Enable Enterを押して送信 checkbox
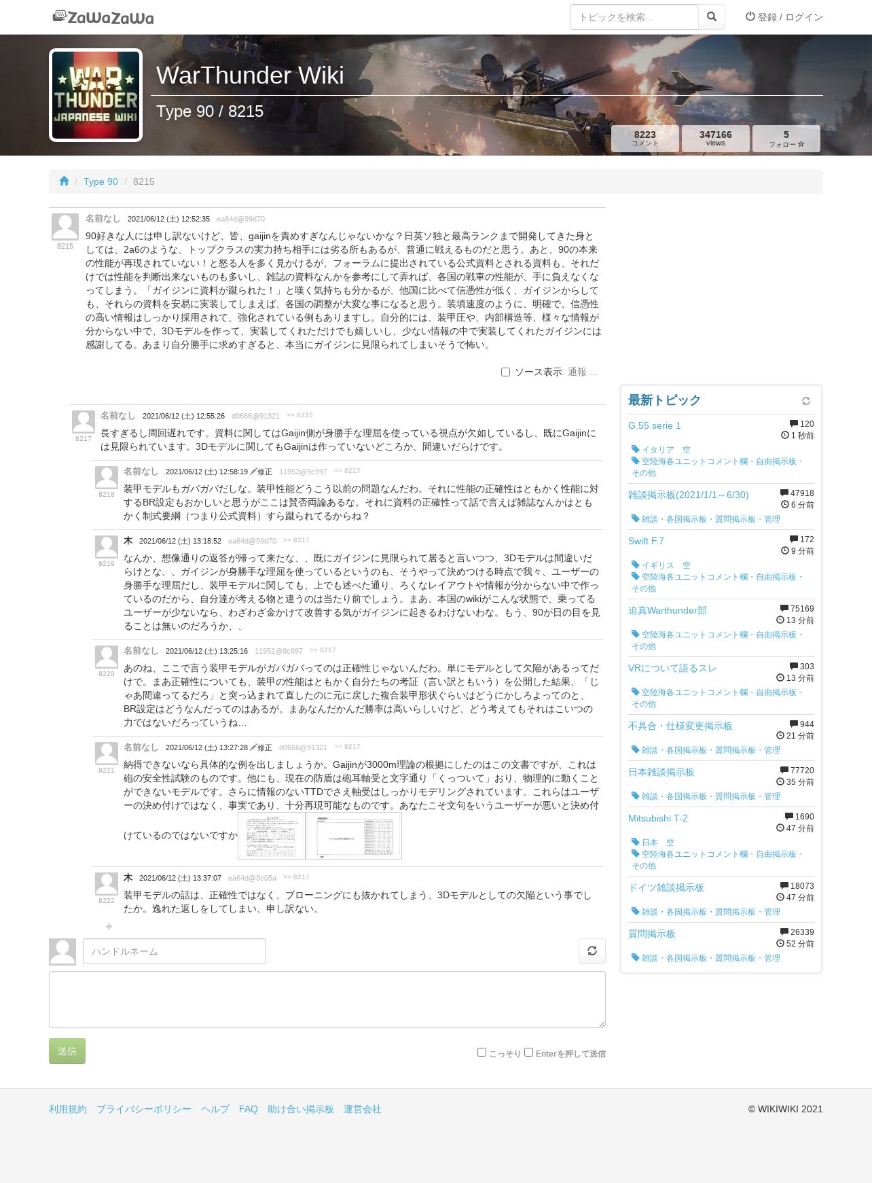This screenshot has height=1183, width=872. coord(528,1052)
